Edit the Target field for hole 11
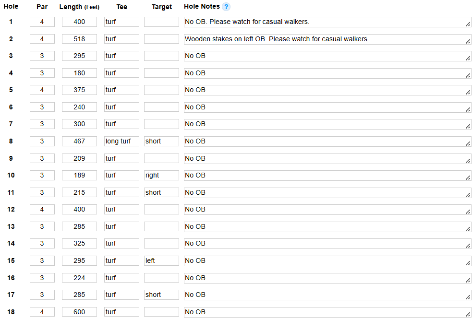Image resolution: width=472 pixels, height=319 pixels. 161,193
